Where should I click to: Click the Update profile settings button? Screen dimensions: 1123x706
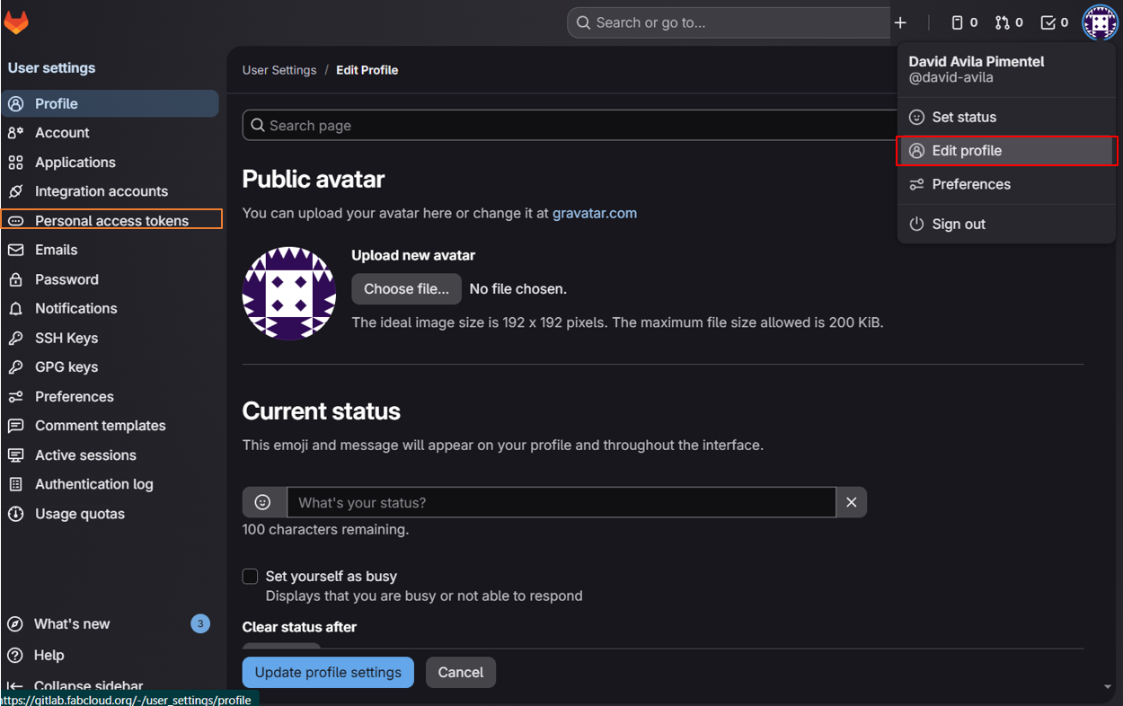[328, 672]
